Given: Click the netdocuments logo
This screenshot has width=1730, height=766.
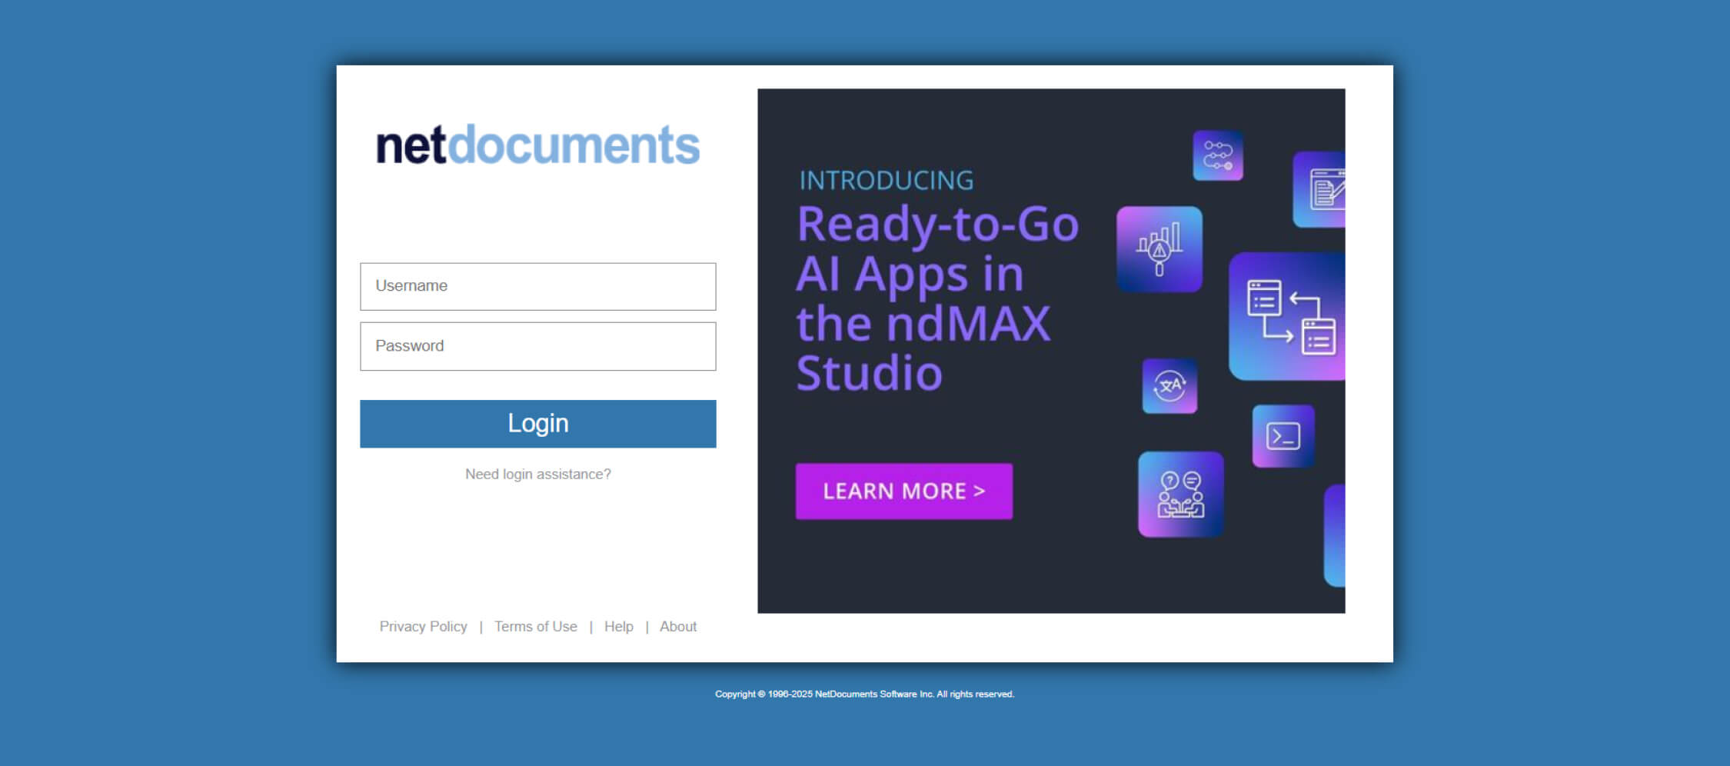Looking at the screenshot, I should (537, 146).
